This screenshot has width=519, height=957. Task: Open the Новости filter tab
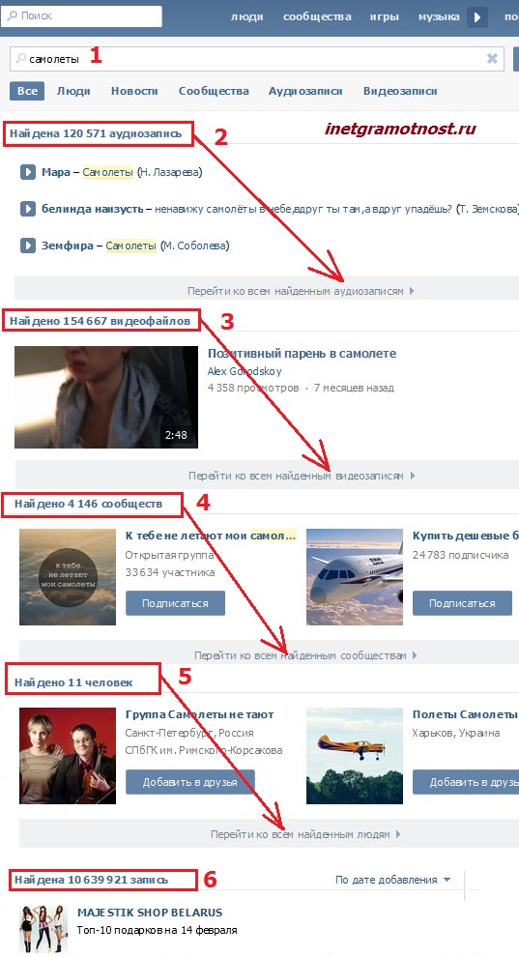click(134, 91)
